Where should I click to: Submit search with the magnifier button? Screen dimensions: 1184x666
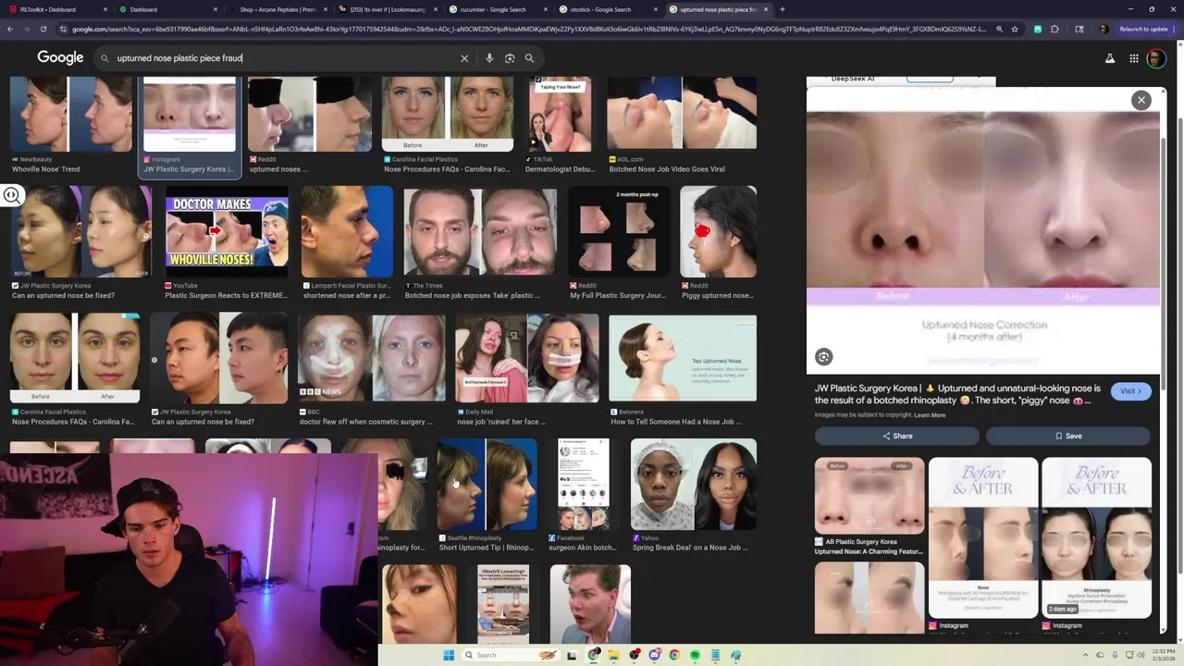pyautogui.click(x=529, y=58)
